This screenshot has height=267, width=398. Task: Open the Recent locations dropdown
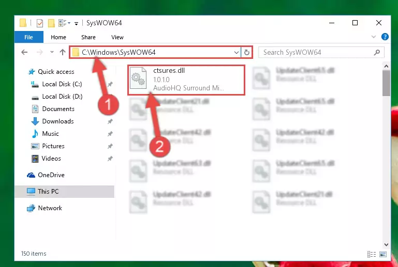click(x=52, y=52)
